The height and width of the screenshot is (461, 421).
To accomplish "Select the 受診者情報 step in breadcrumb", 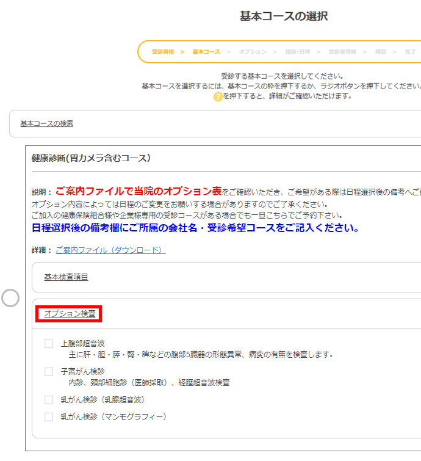I will (342, 52).
